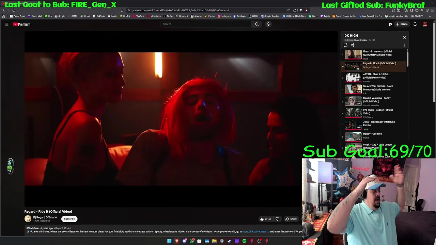Screen dimensions: 436x245
Task: Open browser apps grid in bookmarks bar
Action: (x=3, y=16)
